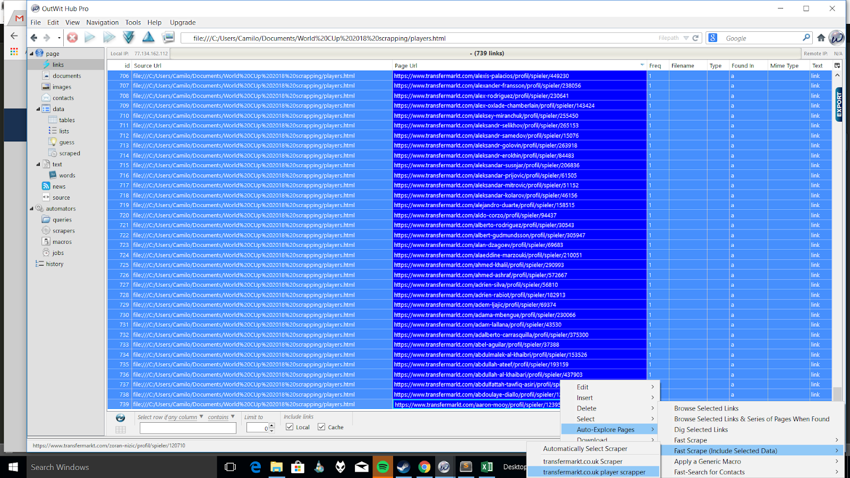This screenshot has height=478, width=850.
Task: Open Steam from the taskbar
Action: click(x=403, y=467)
